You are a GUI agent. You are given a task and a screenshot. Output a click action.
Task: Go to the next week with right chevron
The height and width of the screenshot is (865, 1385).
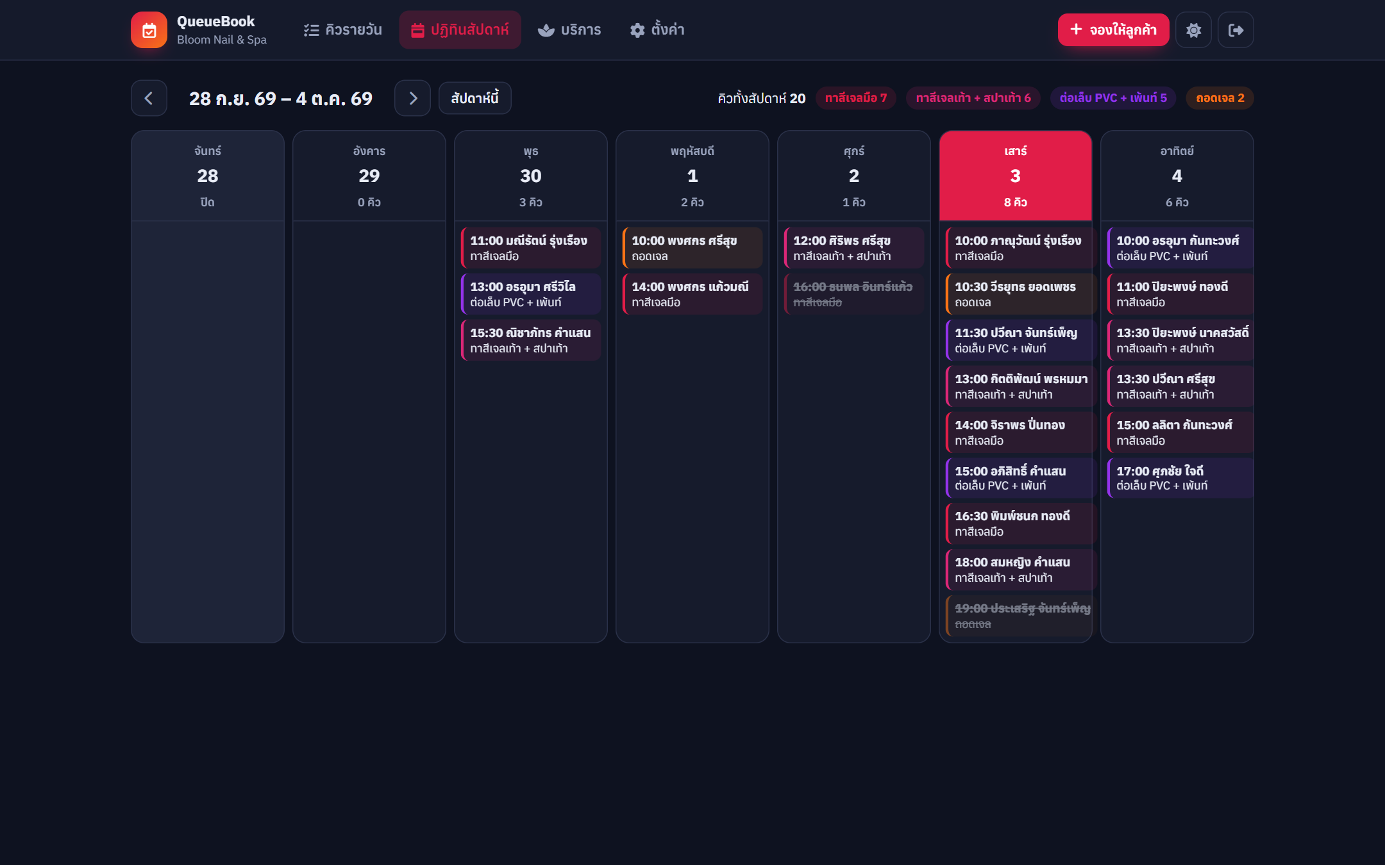(x=412, y=98)
